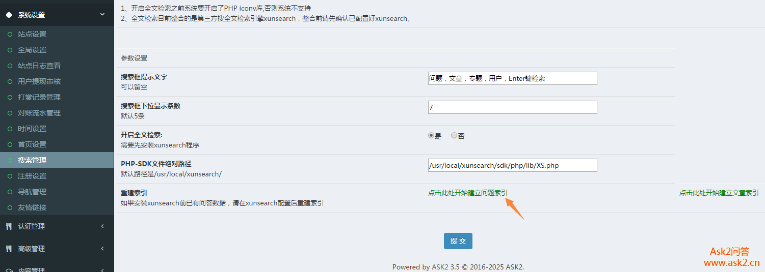This screenshot has width=765, height=272.
Task: Click the fork-knife icon beside 高级管理
Action: tap(9, 249)
